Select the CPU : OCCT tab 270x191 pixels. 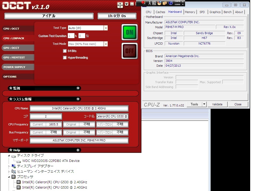[x=18, y=29]
